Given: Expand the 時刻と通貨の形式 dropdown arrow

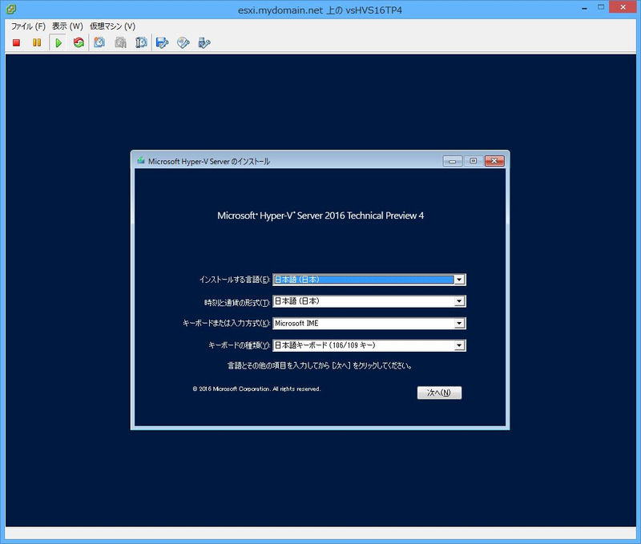Looking at the screenshot, I should (459, 301).
